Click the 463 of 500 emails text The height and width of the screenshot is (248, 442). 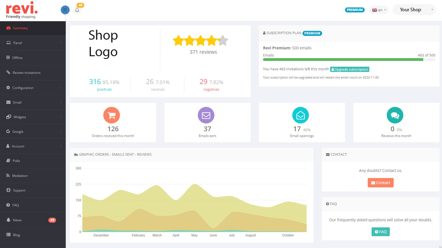tap(426, 55)
